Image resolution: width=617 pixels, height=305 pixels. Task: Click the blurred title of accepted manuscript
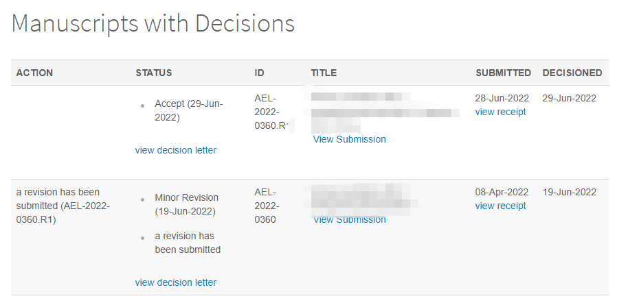point(385,113)
